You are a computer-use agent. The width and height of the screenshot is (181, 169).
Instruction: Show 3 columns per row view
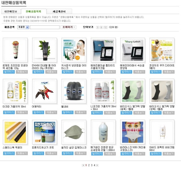98,27
